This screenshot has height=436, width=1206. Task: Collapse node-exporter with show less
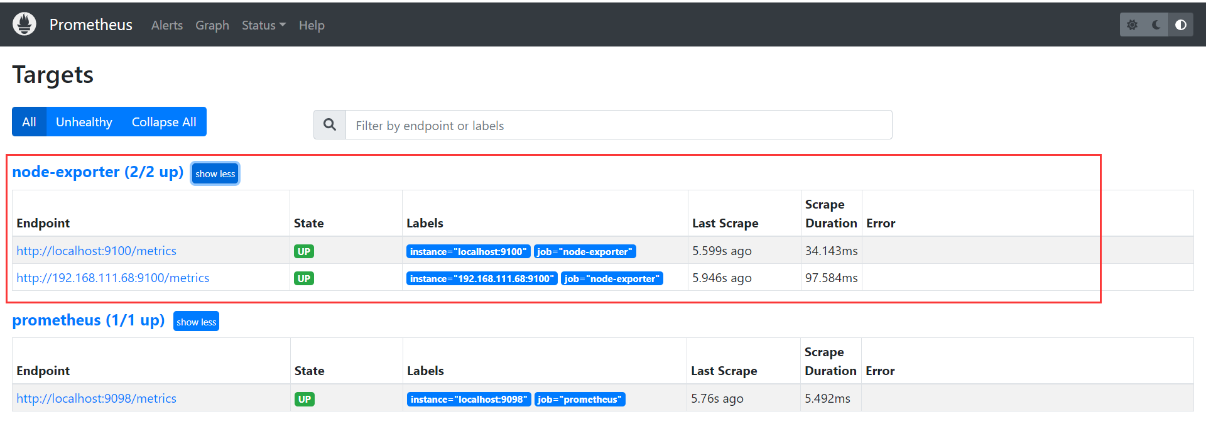coord(215,174)
